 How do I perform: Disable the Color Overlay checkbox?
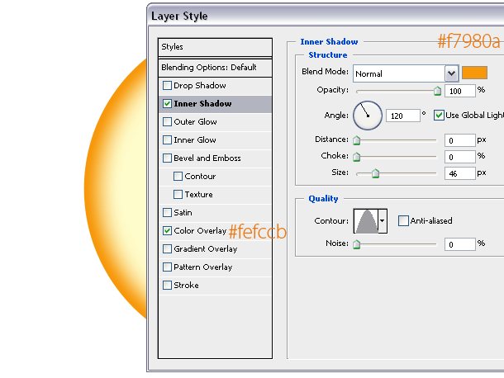168,231
